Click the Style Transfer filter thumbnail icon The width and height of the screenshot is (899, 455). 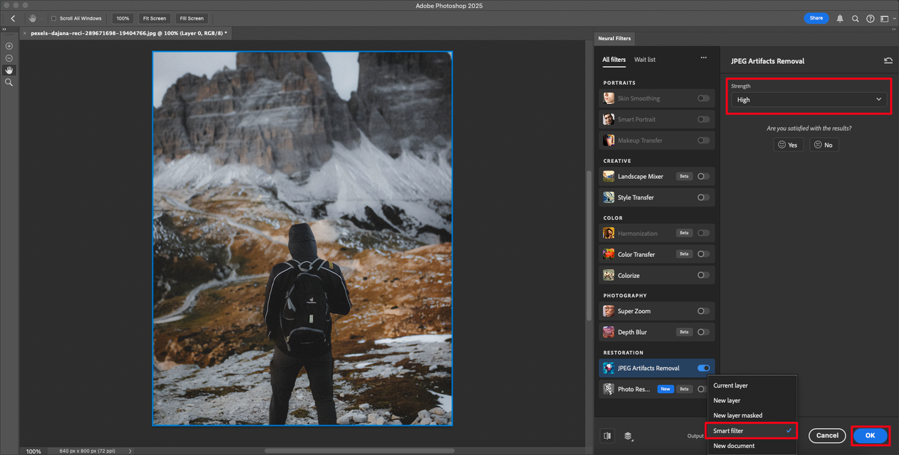(608, 197)
